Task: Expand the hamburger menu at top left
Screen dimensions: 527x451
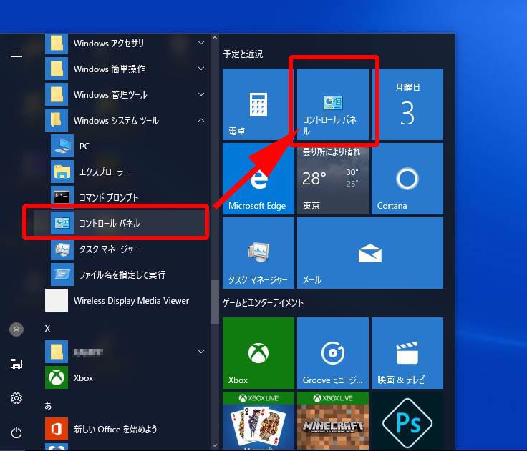Action: point(16,54)
